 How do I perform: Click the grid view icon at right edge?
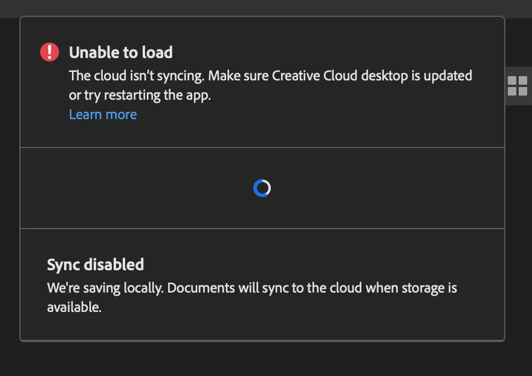pos(517,86)
